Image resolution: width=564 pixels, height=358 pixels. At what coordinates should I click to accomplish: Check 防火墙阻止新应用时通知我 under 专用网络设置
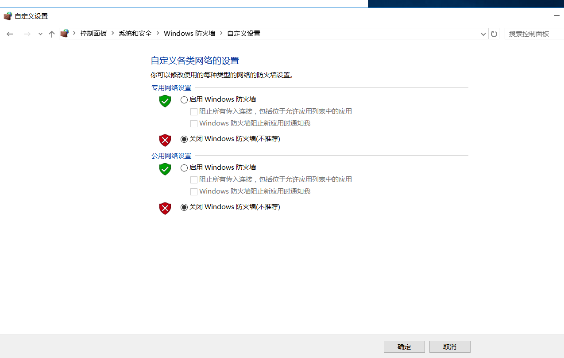(194, 124)
